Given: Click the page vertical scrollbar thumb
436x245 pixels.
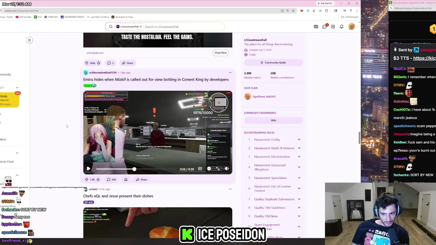Looking at the screenshot, I should click(x=359, y=138).
